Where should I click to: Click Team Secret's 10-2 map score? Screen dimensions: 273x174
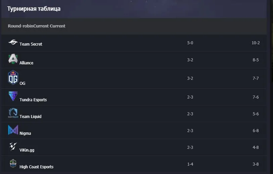[x=256, y=43]
